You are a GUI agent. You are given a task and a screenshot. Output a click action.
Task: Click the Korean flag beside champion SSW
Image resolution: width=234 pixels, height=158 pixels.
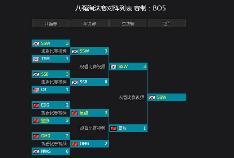152,97
